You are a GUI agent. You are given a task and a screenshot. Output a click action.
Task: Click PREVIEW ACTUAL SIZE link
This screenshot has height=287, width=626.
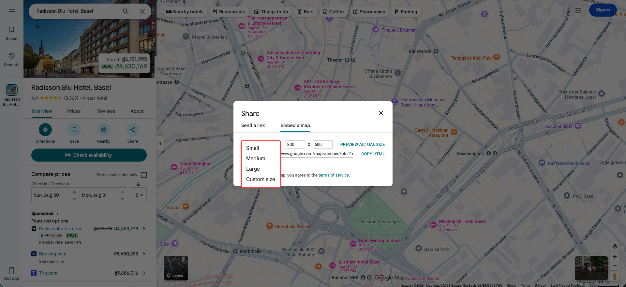click(363, 145)
